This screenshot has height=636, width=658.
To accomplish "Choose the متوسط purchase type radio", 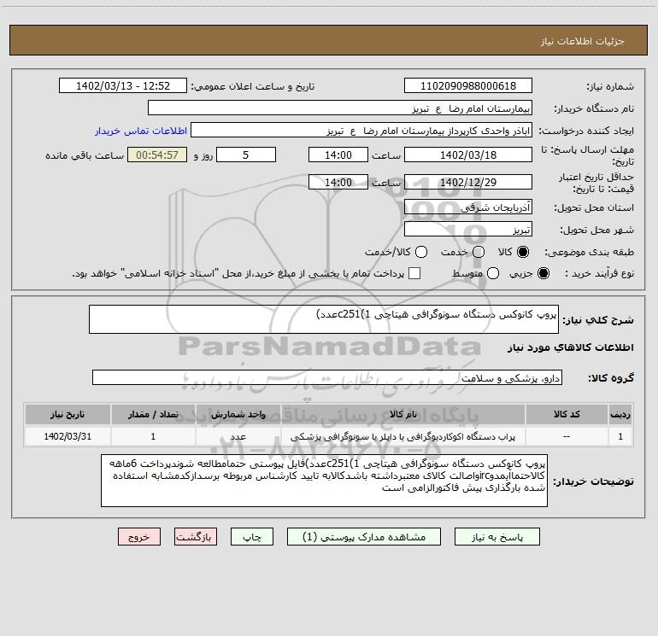I will click(x=493, y=273).
